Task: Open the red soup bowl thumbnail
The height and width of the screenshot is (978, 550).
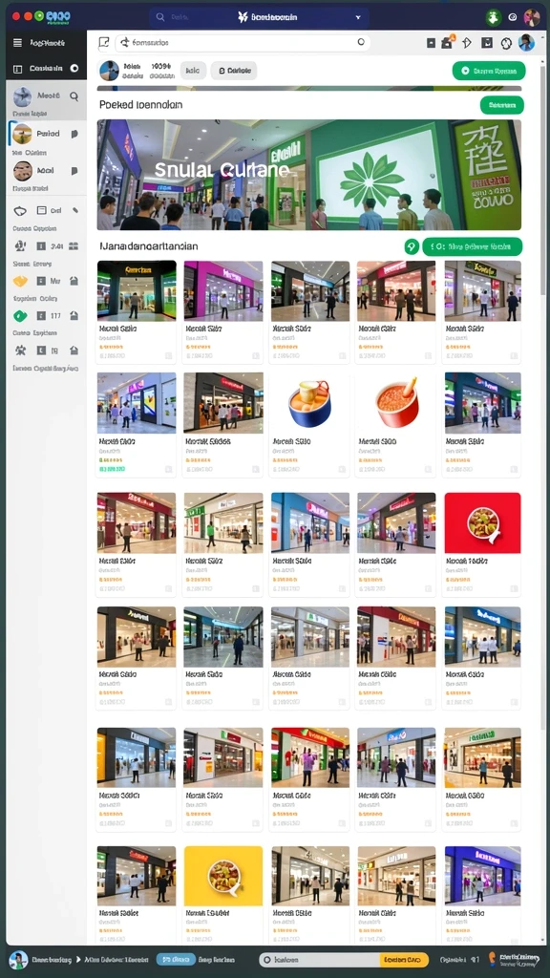Action: coord(396,404)
